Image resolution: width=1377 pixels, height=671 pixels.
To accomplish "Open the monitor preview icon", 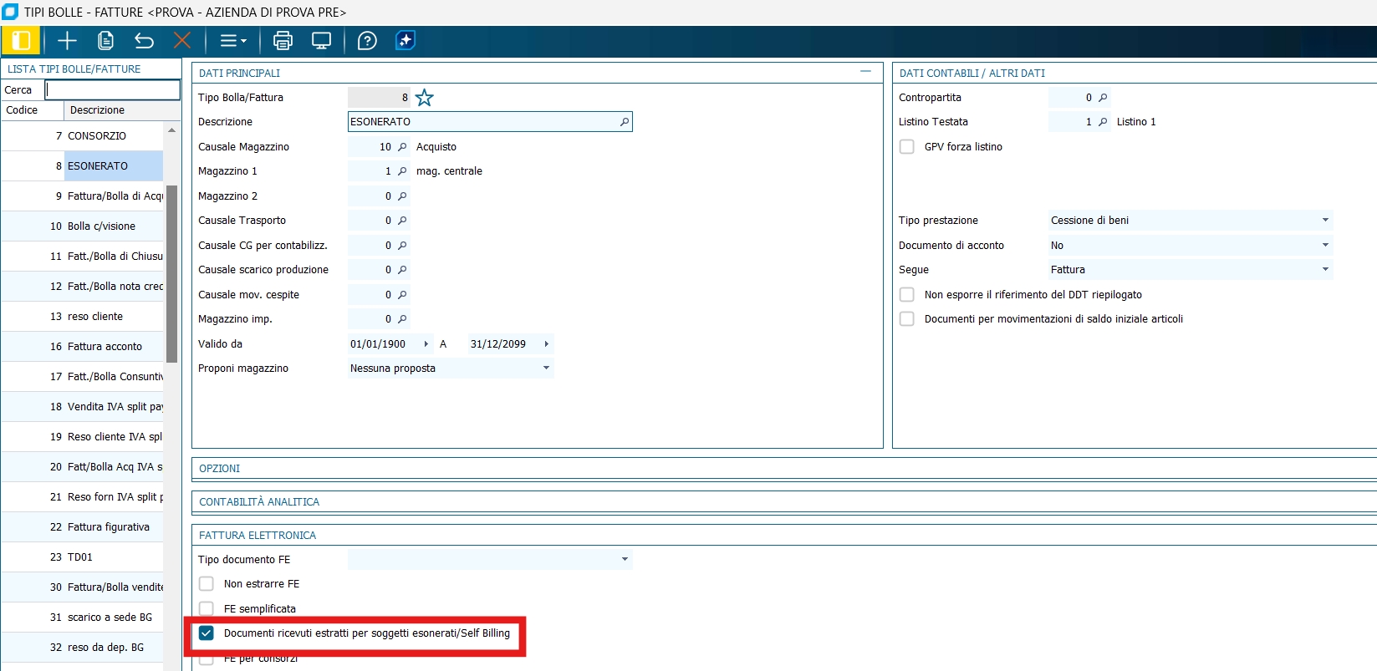I will [x=321, y=41].
